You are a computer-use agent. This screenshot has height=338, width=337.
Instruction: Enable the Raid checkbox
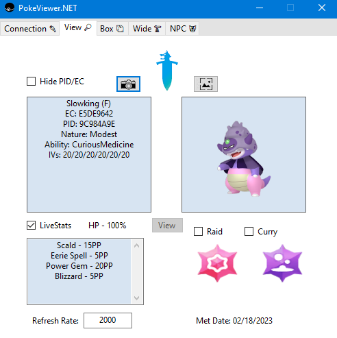[198, 231]
